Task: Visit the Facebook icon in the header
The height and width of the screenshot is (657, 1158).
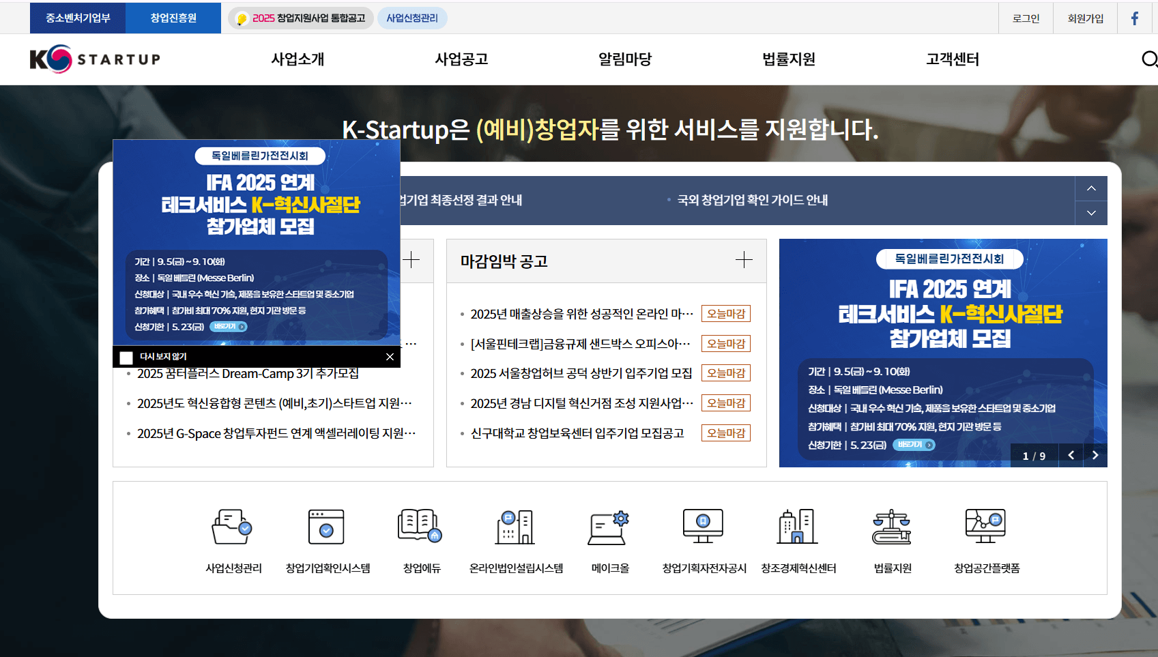Action: coord(1134,18)
